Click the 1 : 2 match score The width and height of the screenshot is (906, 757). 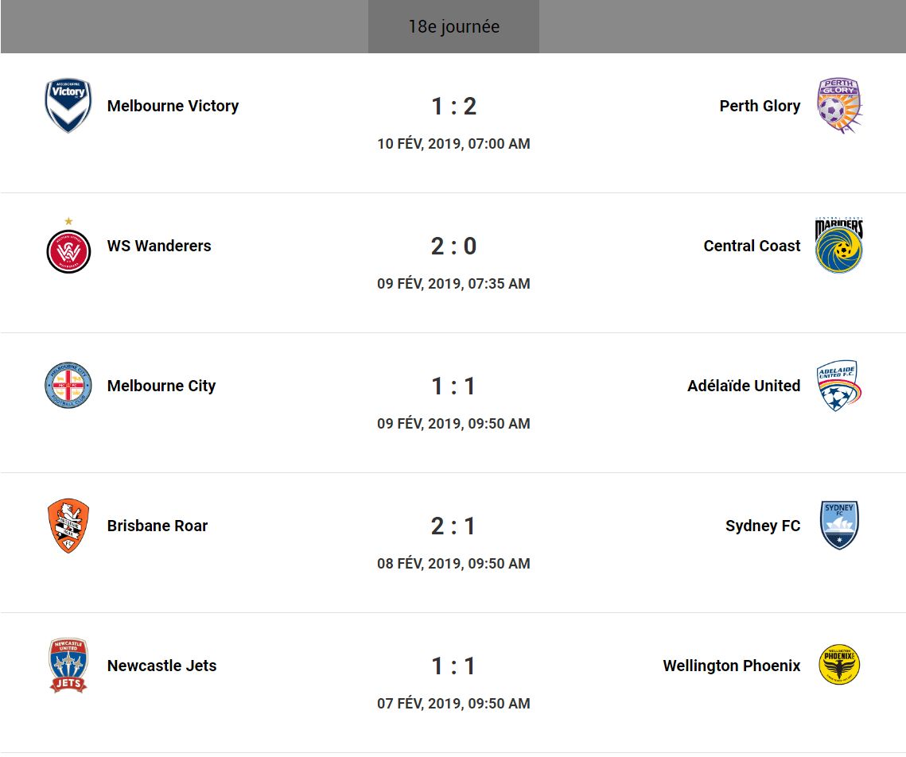[x=453, y=106]
